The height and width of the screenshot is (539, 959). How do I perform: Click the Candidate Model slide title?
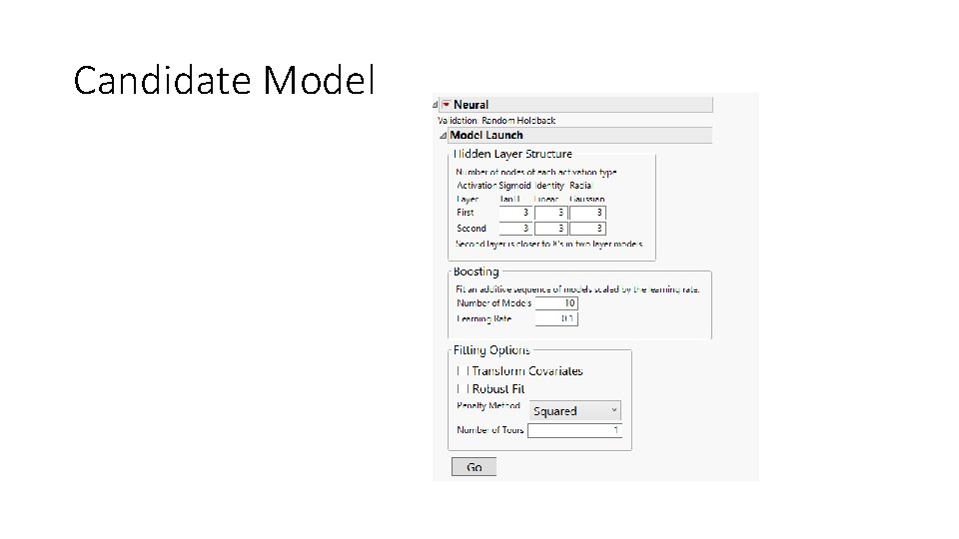(x=224, y=81)
